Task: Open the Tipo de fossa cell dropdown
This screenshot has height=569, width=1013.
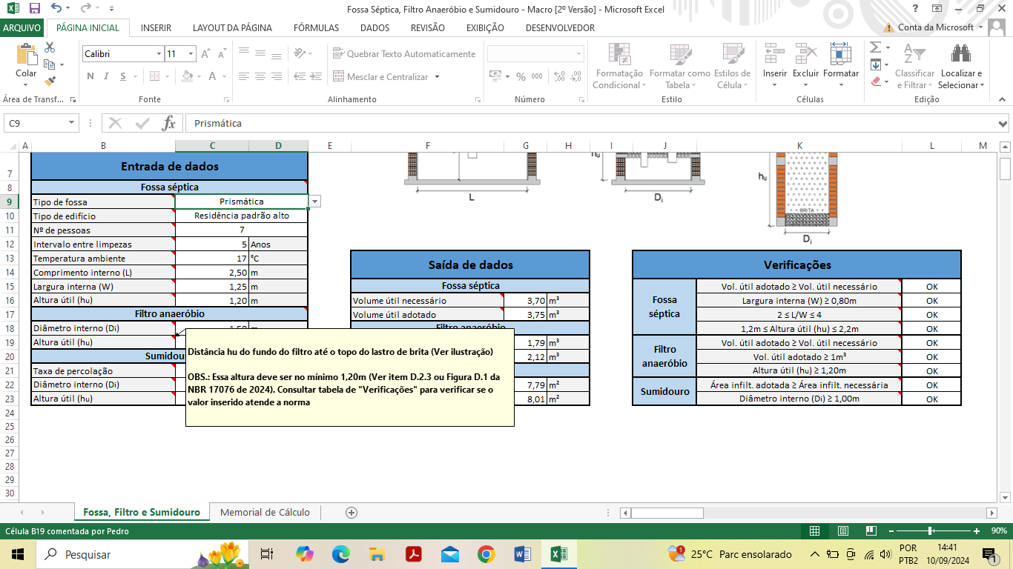Action: [315, 202]
